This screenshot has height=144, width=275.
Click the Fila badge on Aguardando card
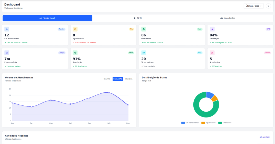click(x=131, y=29)
